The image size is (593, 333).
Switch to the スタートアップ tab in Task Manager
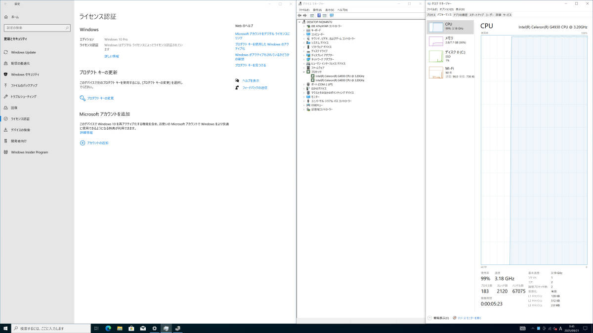476,15
